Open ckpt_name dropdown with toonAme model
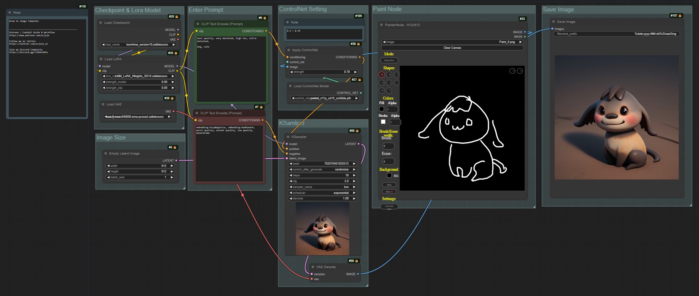699x296 pixels. pos(138,45)
